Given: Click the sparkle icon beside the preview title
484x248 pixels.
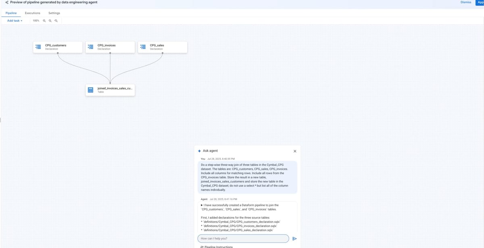Looking at the screenshot, I should [x=7, y=2].
